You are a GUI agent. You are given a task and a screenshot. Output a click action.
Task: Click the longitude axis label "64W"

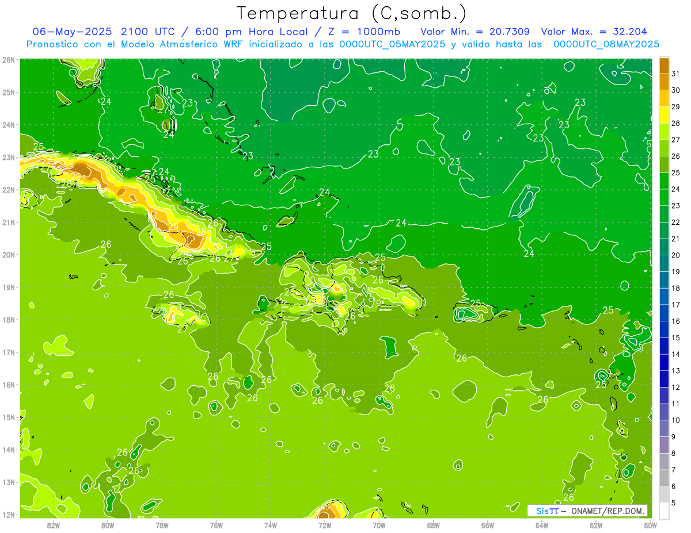[542, 525]
